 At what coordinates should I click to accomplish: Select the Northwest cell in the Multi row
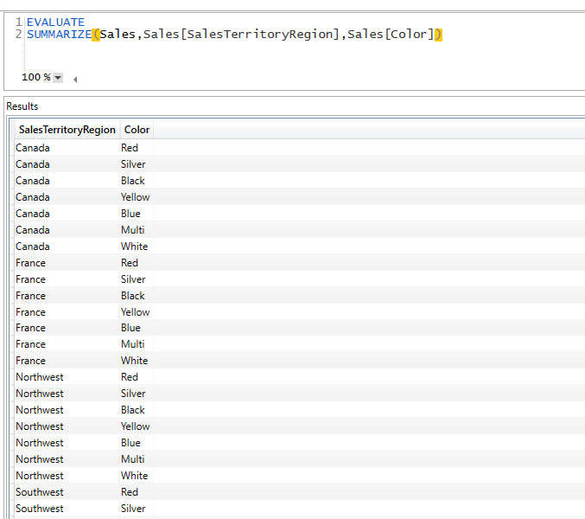[67, 459]
